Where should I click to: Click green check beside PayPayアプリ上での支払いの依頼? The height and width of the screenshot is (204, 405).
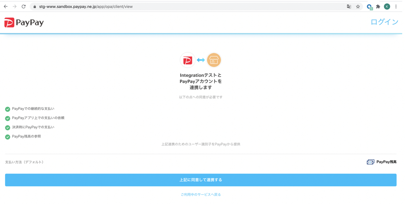click(8, 118)
